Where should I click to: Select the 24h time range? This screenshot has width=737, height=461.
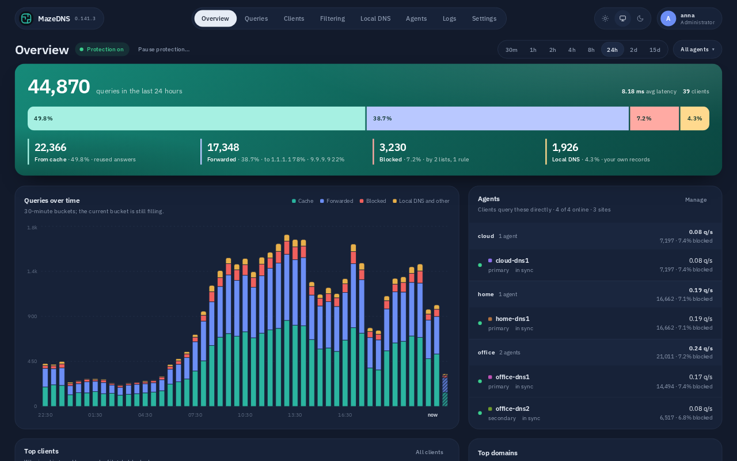pos(612,50)
